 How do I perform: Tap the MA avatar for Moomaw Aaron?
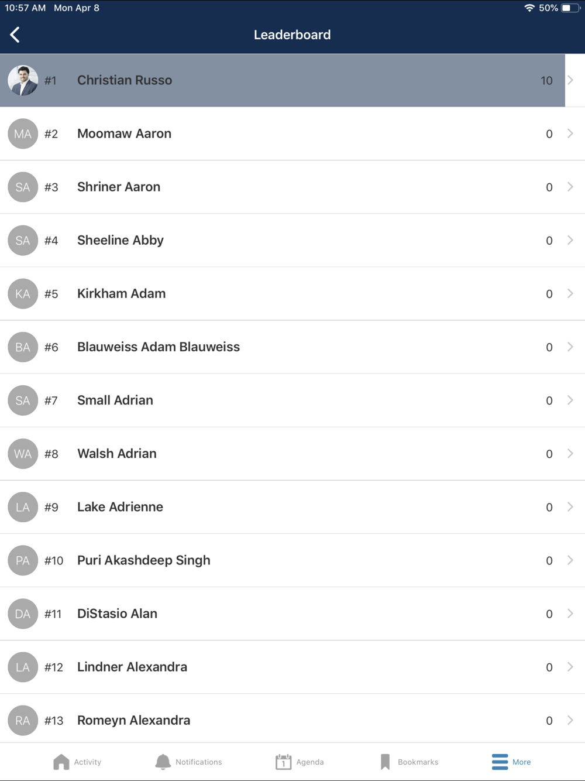click(x=23, y=133)
